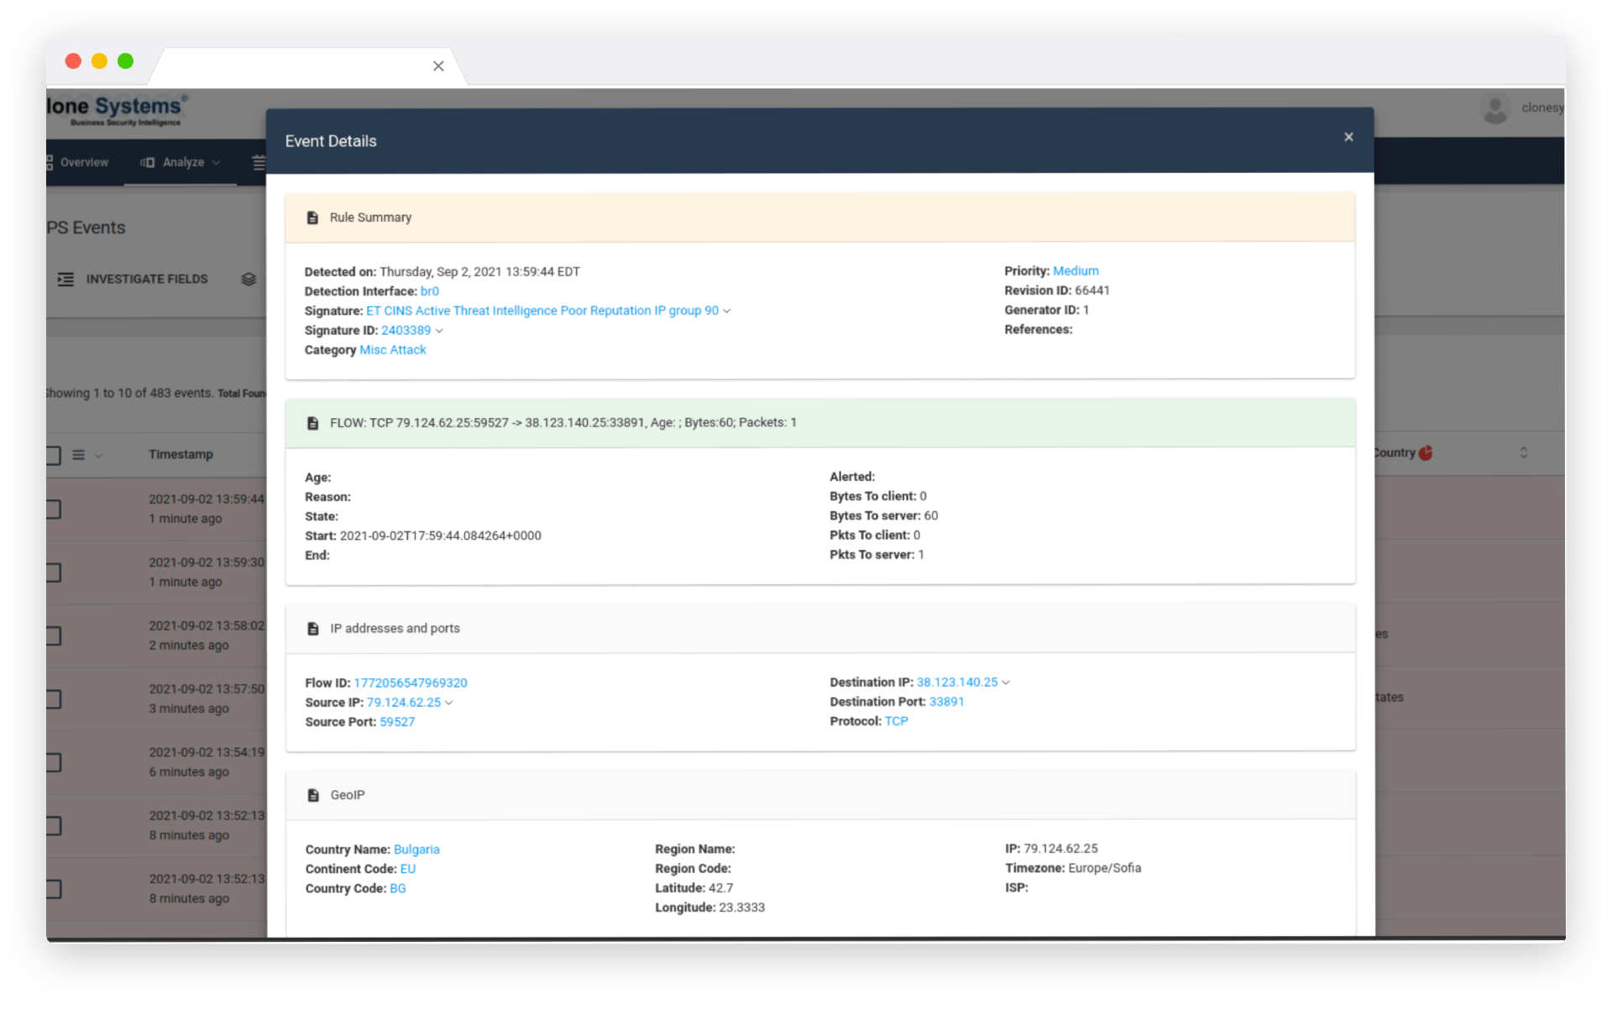Screen dimensions: 1612x1009
Task: Click the GeoIP section document icon
Action: pos(312,795)
